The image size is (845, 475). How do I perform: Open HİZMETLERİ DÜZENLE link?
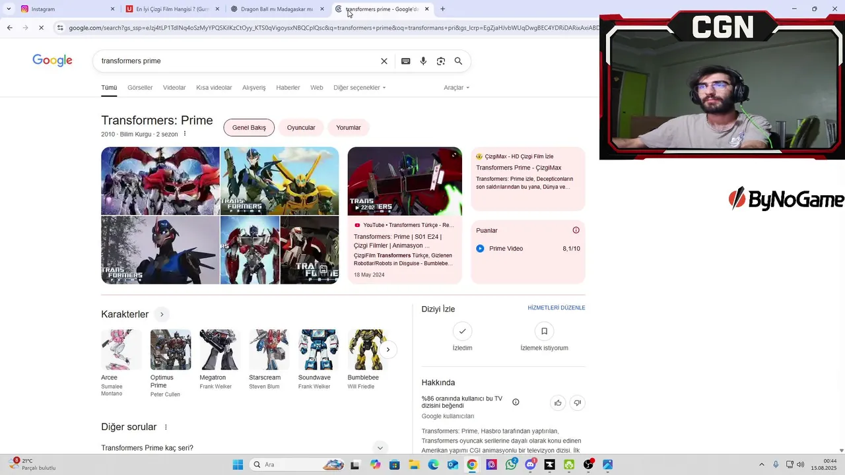pos(557,308)
